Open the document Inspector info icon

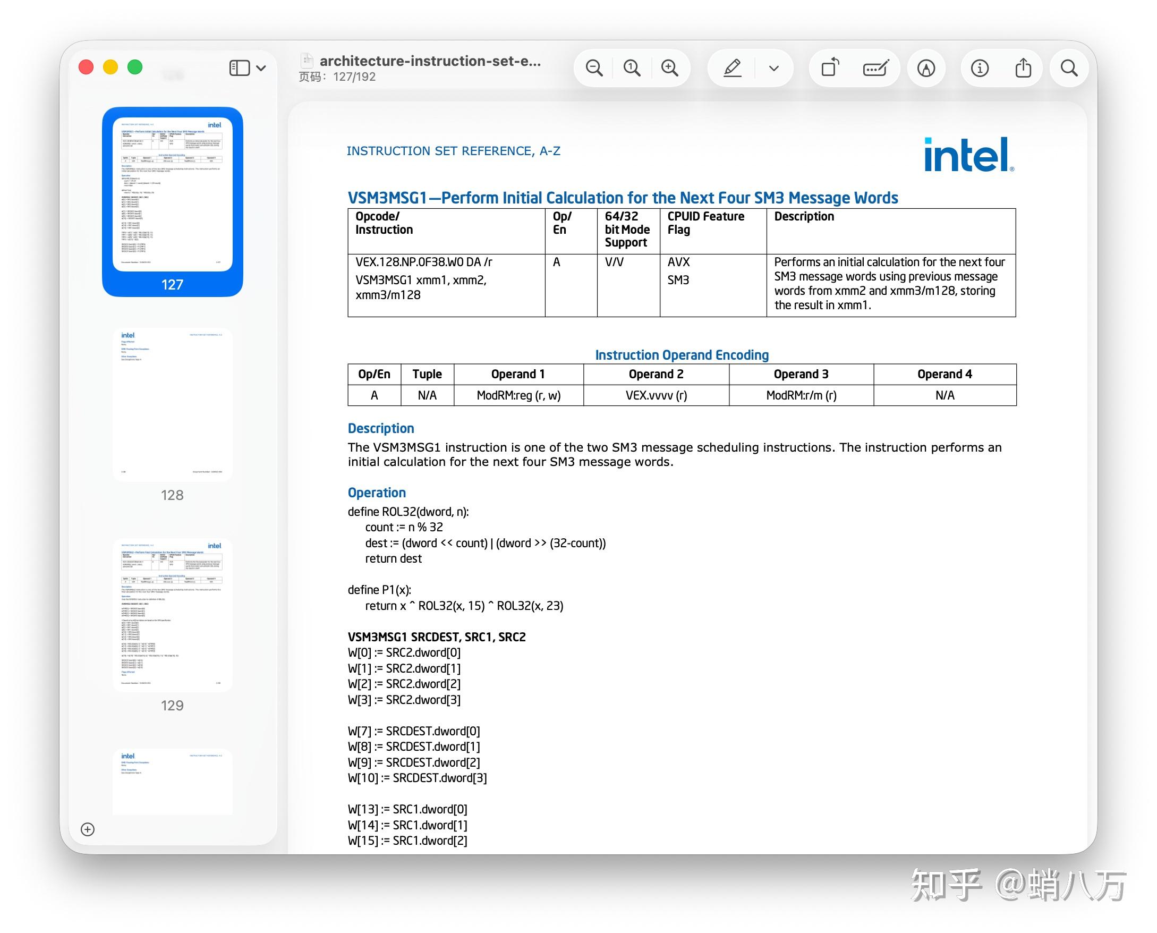[979, 68]
